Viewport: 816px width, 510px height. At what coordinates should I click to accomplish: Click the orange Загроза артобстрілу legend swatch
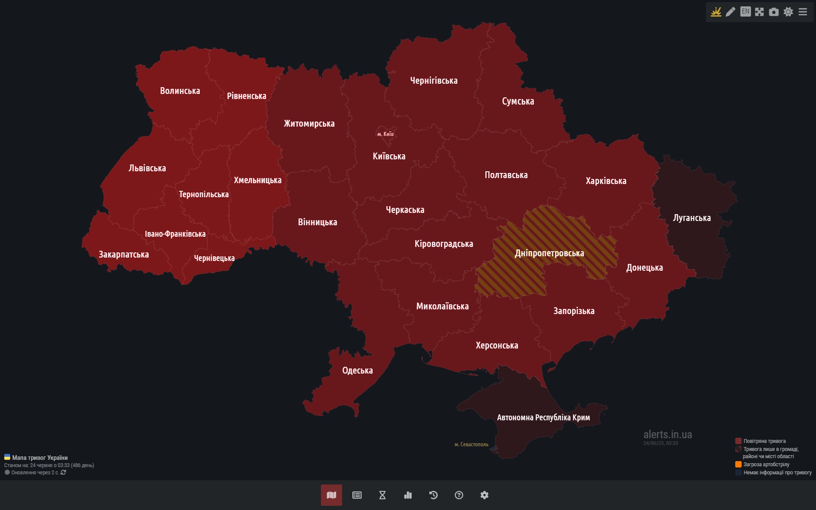tap(738, 465)
